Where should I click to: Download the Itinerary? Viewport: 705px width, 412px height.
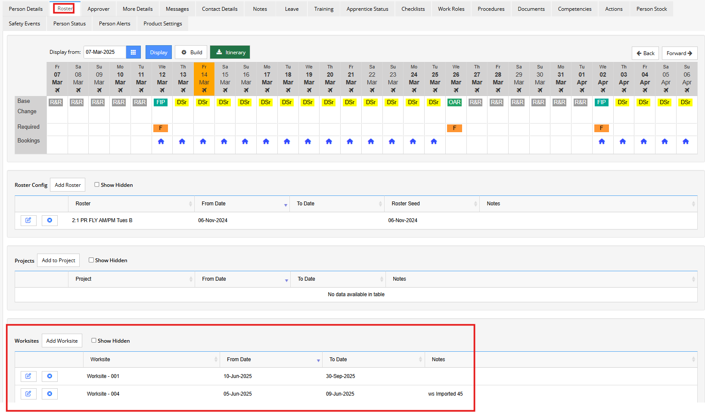(230, 52)
